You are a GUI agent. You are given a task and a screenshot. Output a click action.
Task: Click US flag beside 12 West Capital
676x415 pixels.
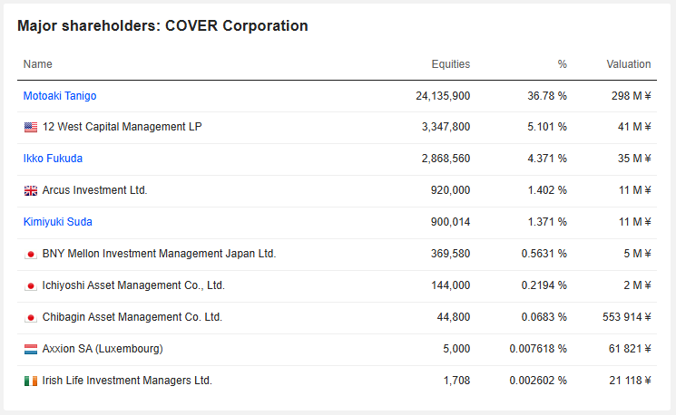(x=31, y=127)
